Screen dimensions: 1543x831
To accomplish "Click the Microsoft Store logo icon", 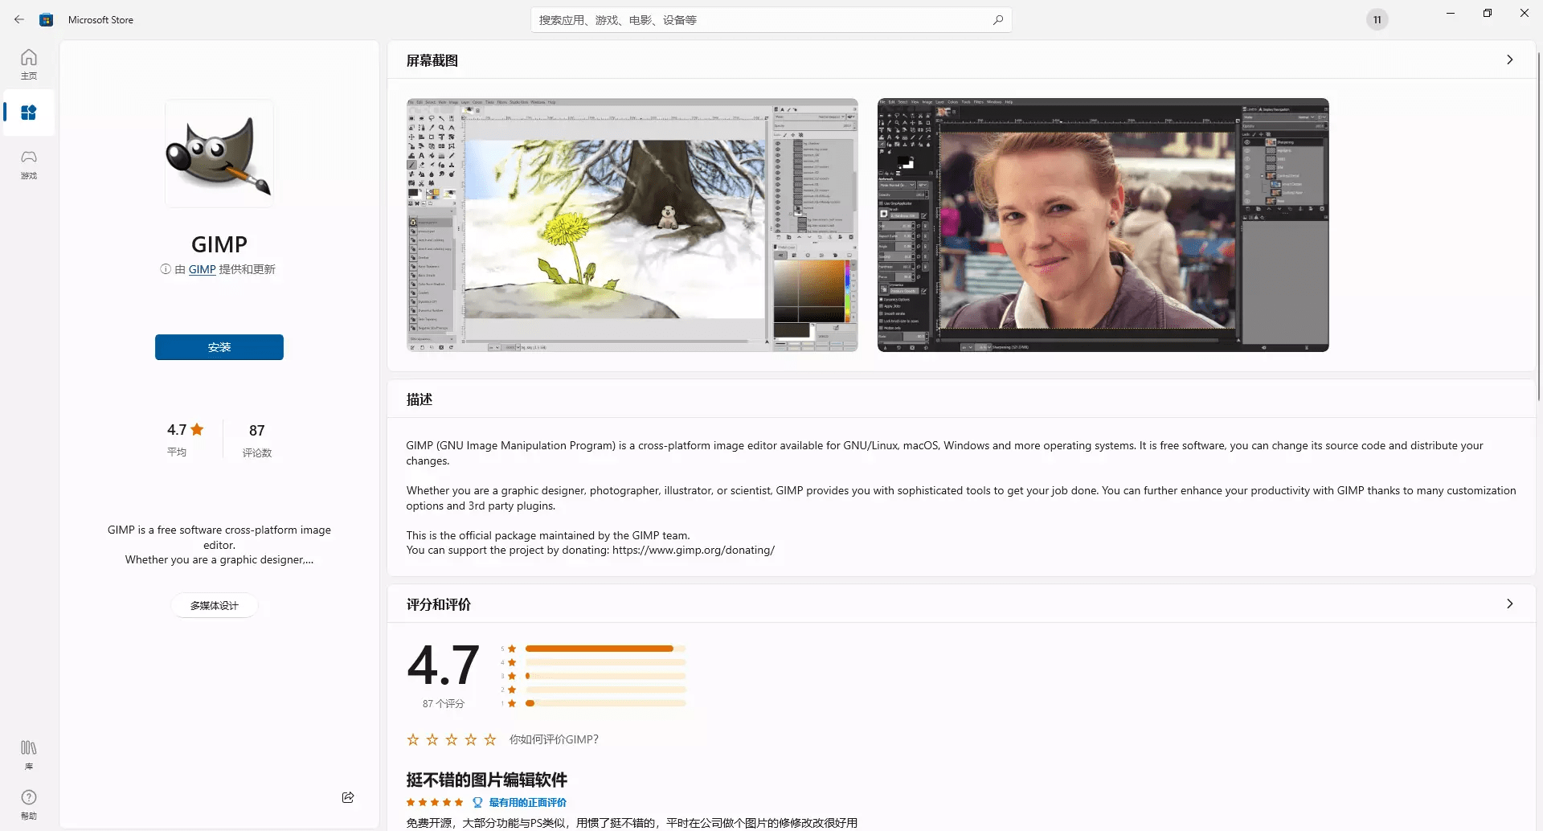I will point(47,19).
